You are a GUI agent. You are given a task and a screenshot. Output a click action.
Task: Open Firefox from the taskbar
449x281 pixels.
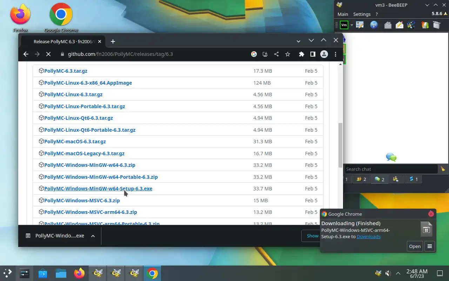click(x=79, y=273)
